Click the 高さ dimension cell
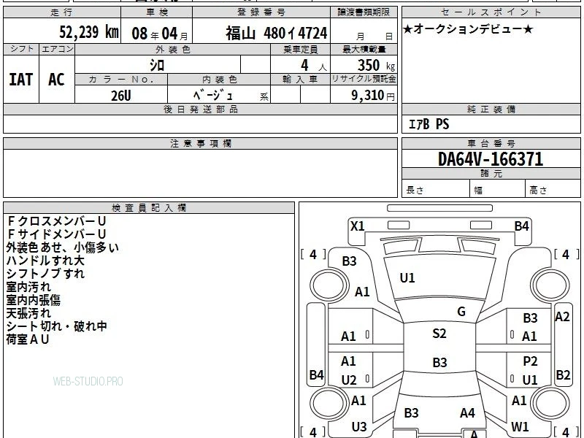 (x=553, y=189)
